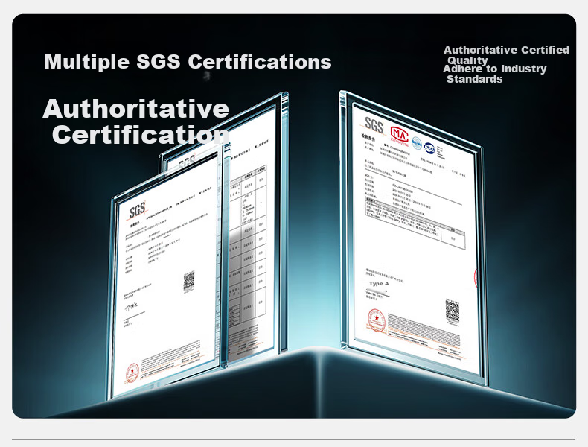This screenshot has height=447, width=588.
Task: Click the SGS logo on the left certificate
Action: pyautogui.click(x=137, y=210)
